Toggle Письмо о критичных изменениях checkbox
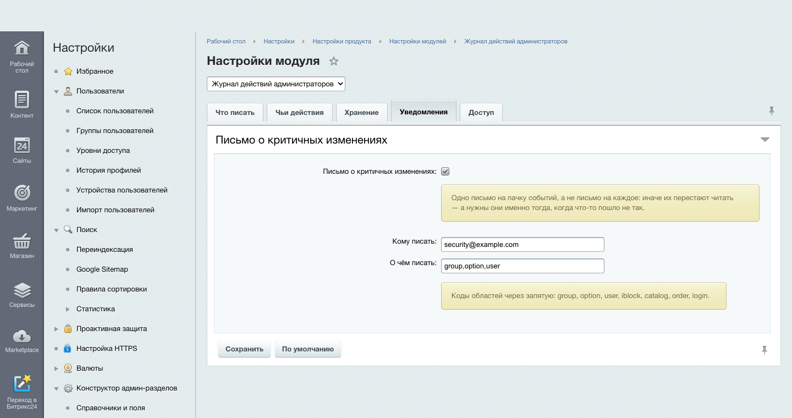Screen dimensions: 792x418 pos(446,172)
